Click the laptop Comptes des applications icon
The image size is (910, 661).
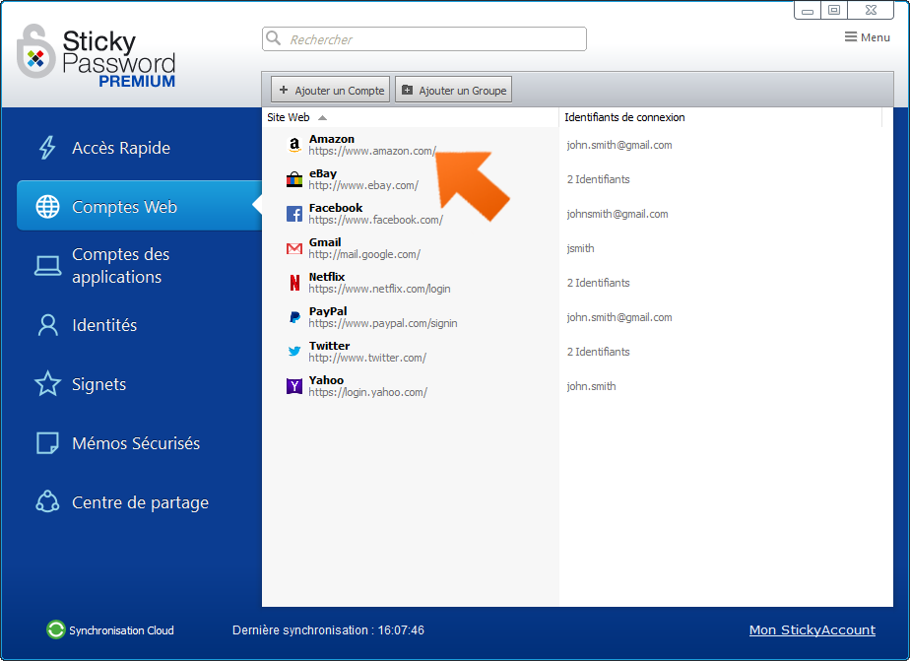(47, 266)
